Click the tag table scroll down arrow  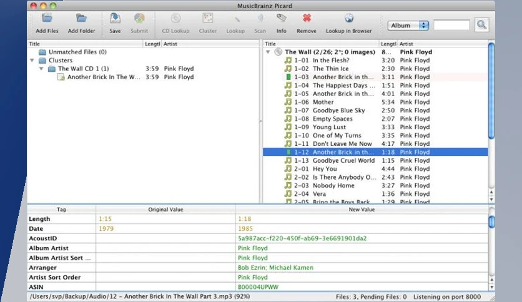(x=491, y=287)
